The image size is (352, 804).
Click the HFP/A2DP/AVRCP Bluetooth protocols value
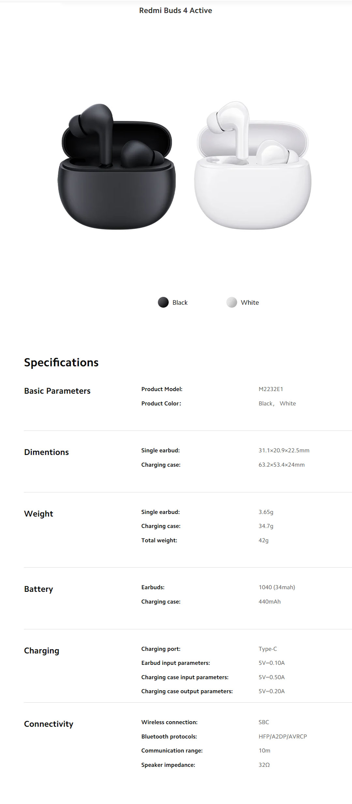[283, 737]
